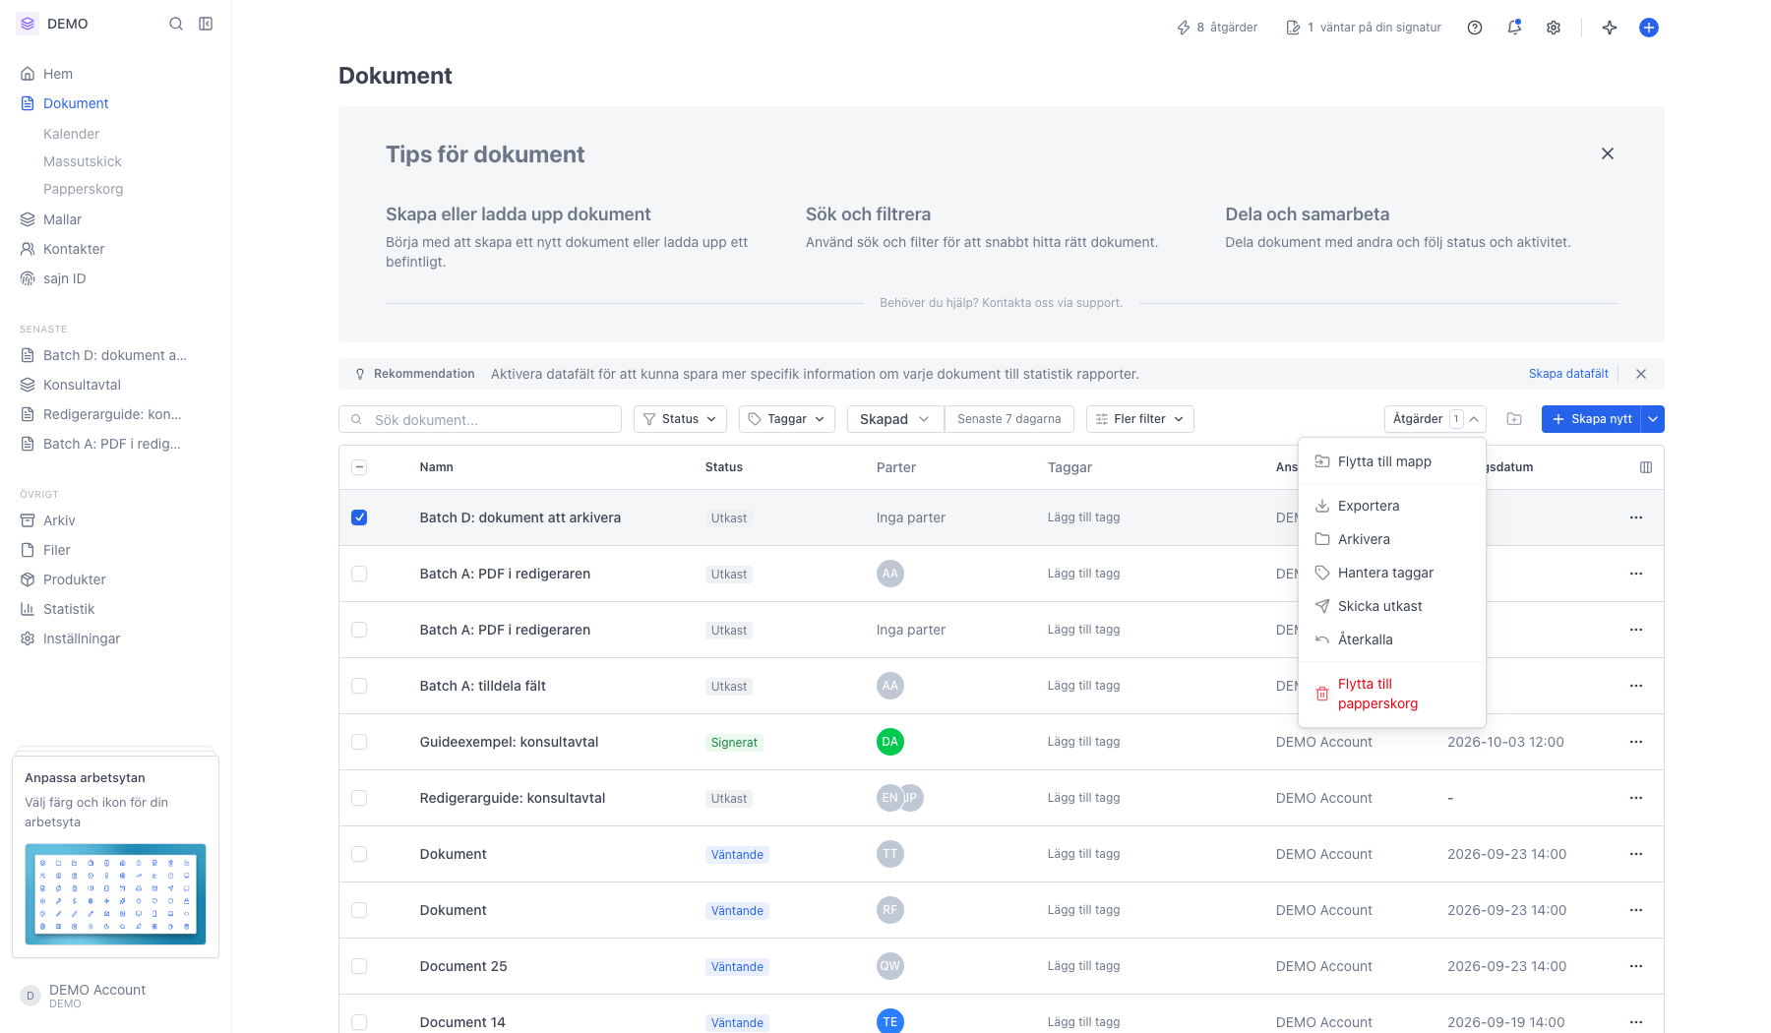This screenshot has height=1033, width=1771.
Task: Check the Guideexempel: konsultavtal row checkbox
Action: click(x=359, y=742)
